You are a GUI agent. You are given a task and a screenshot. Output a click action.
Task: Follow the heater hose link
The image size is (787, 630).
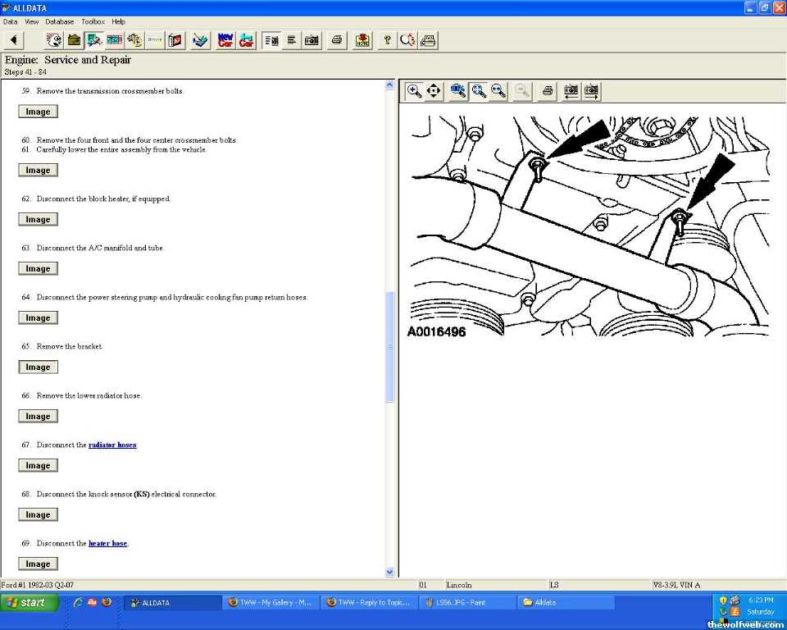[x=107, y=543]
